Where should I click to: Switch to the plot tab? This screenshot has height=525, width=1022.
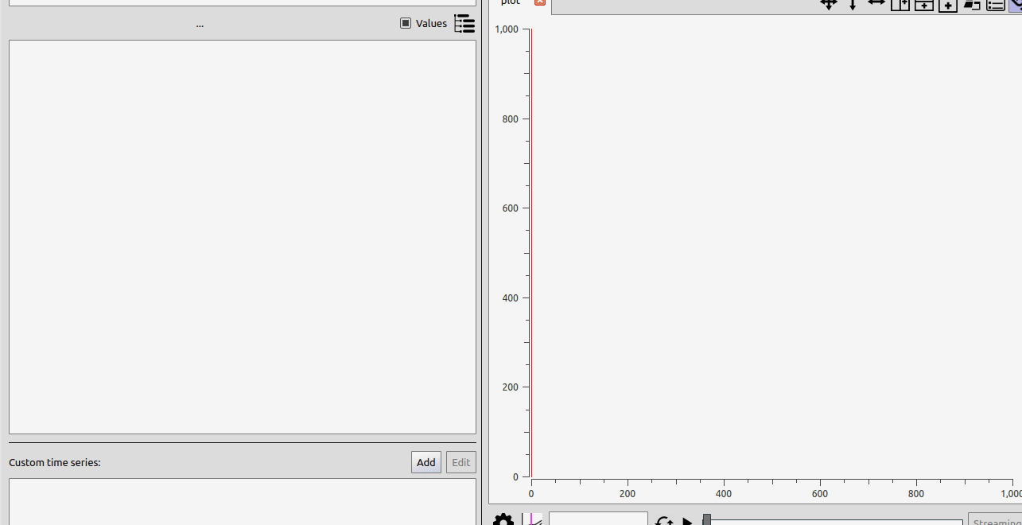click(x=511, y=3)
